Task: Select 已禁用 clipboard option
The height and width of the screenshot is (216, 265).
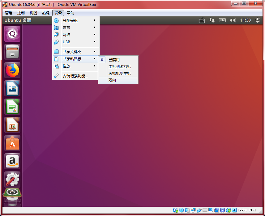Action: tap(118, 60)
